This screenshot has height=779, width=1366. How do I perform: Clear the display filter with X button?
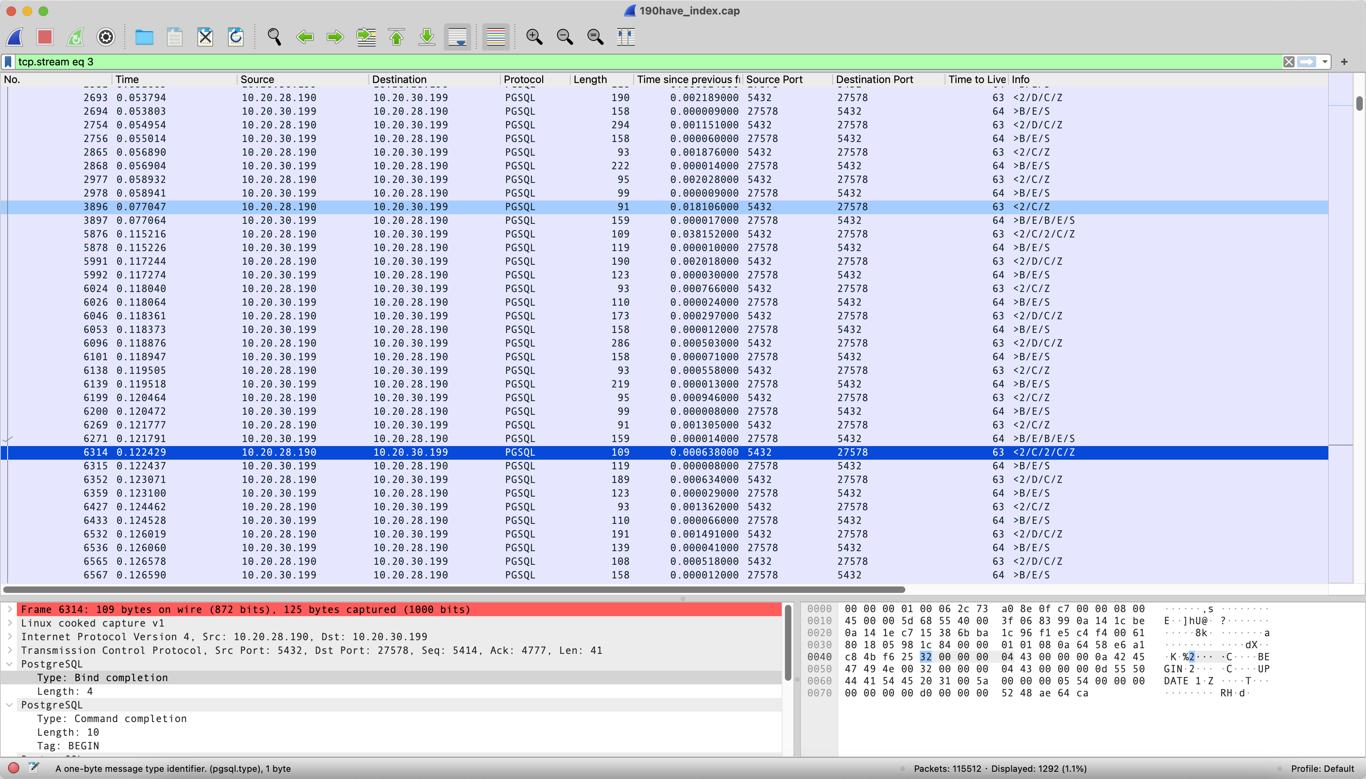click(x=1289, y=62)
